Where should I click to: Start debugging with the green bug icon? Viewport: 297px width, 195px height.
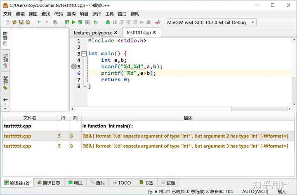tap(108, 22)
